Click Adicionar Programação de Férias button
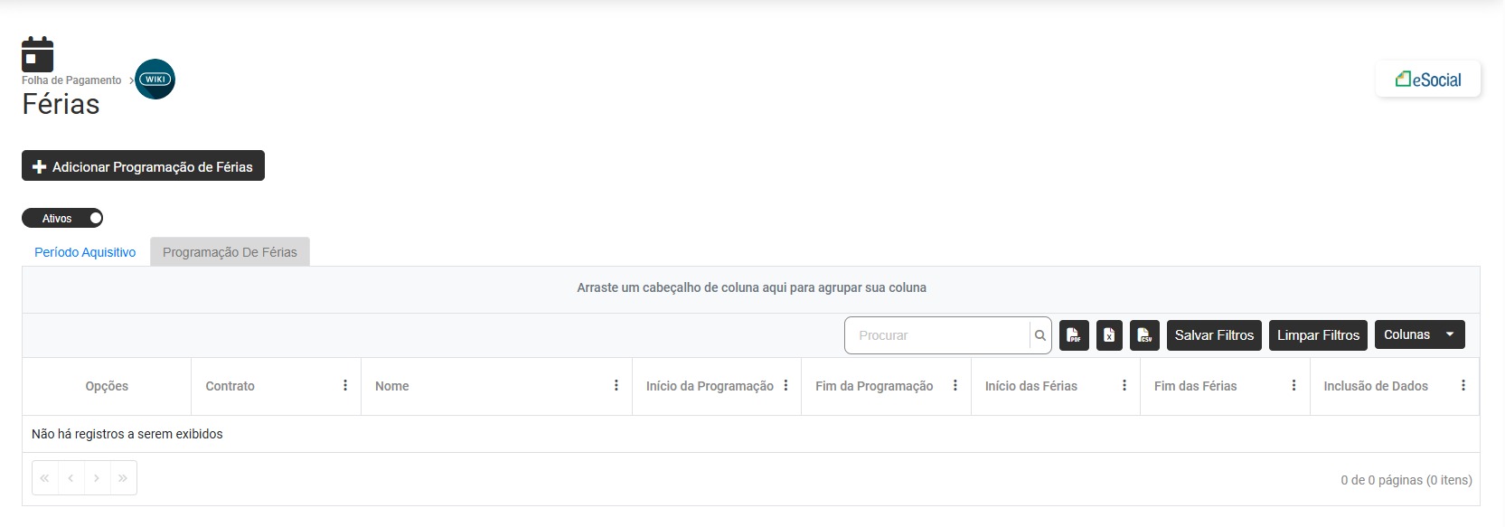1505x527 pixels. pos(143,166)
